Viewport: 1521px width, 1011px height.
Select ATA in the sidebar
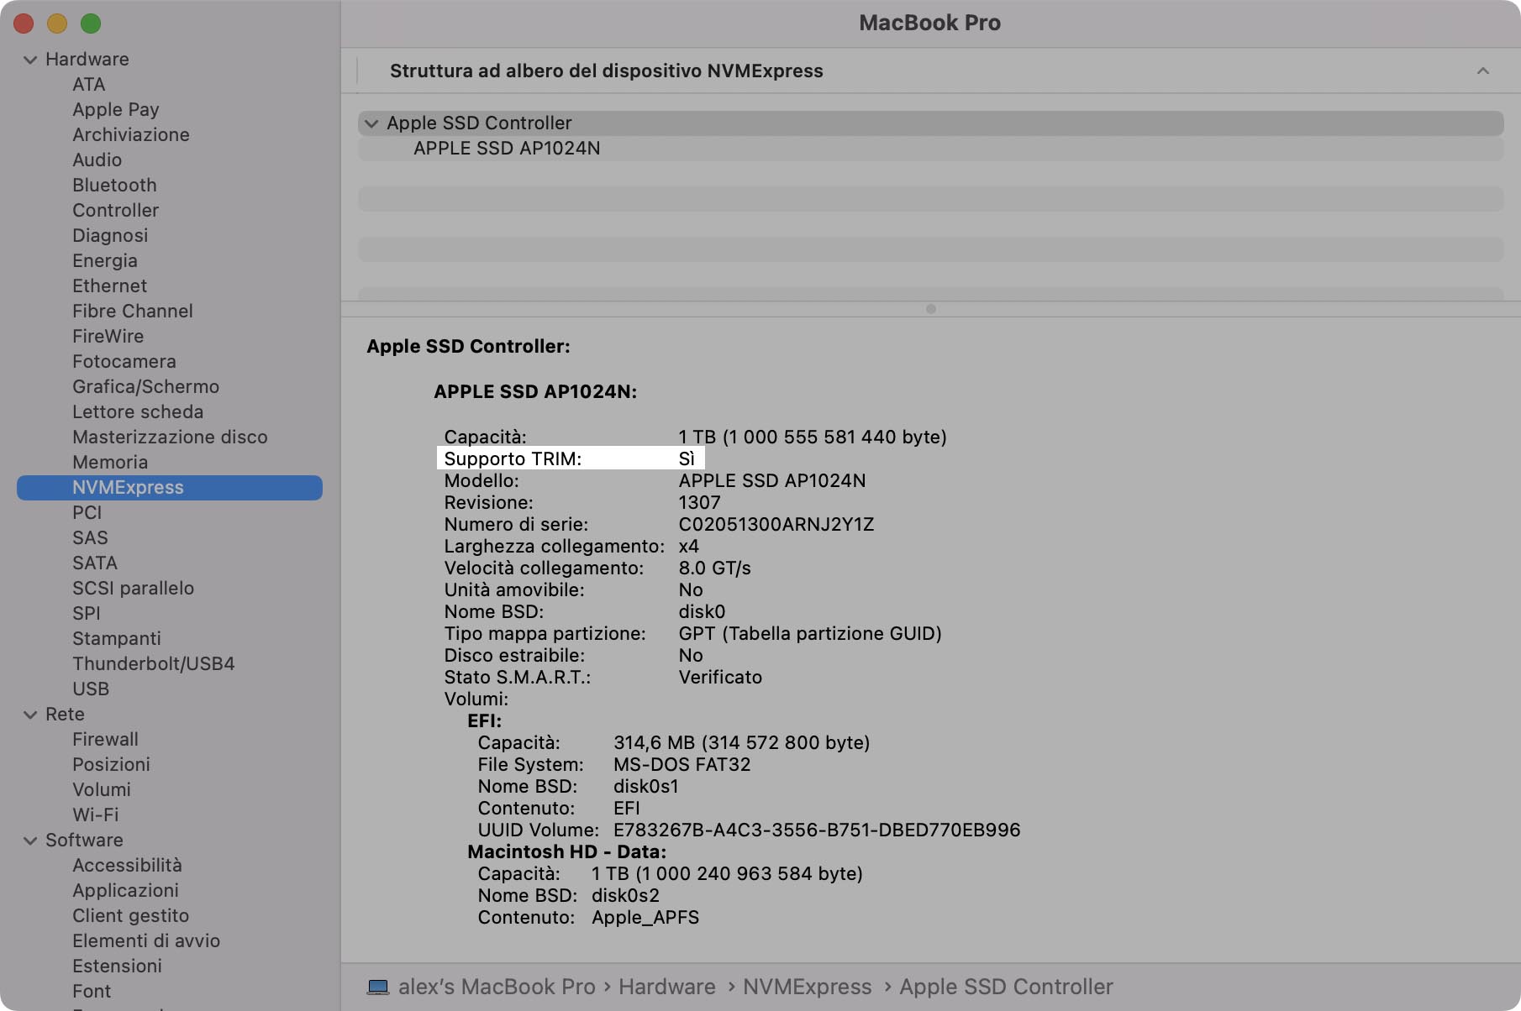click(88, 85)
